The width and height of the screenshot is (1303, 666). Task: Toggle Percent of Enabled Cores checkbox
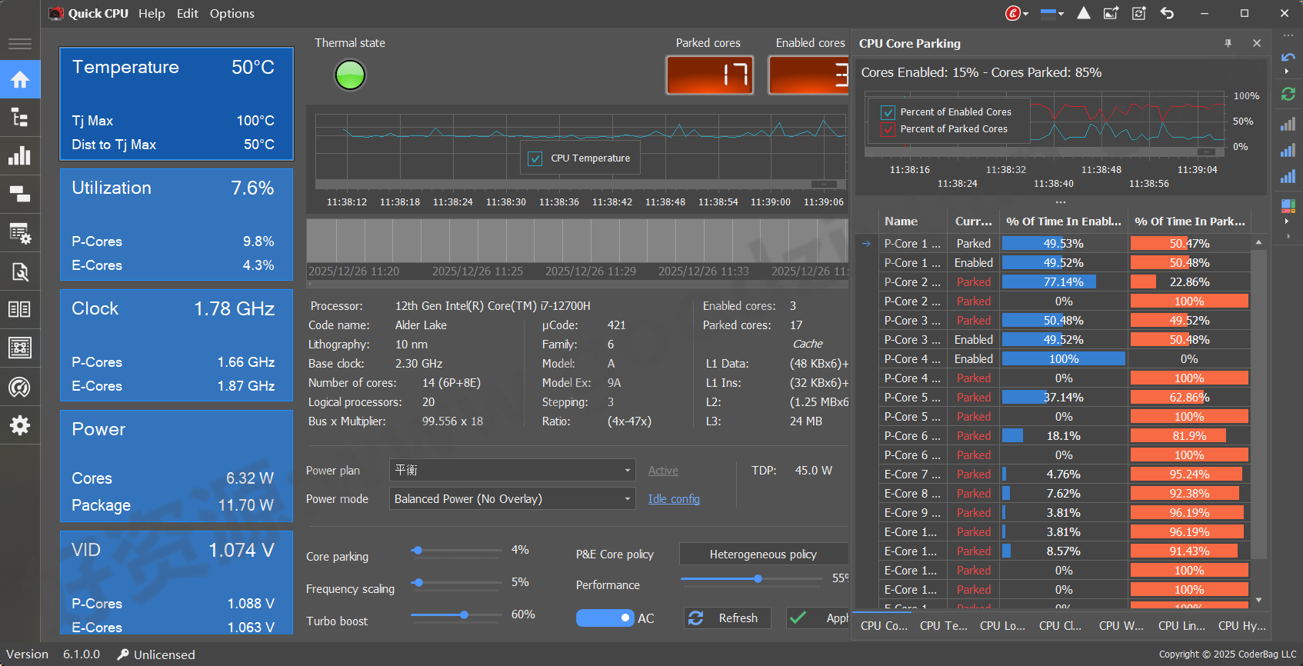pyautogui.click(x=888, y=112)
